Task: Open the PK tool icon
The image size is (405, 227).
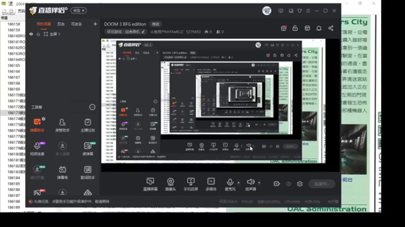Action: 38,193
